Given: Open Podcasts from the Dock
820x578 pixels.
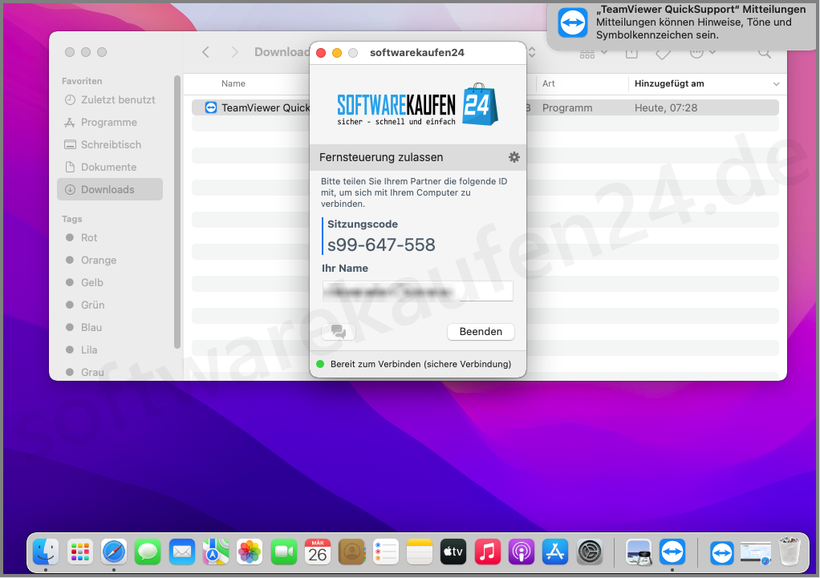Looking at the screenshot, I should [522, 552].
